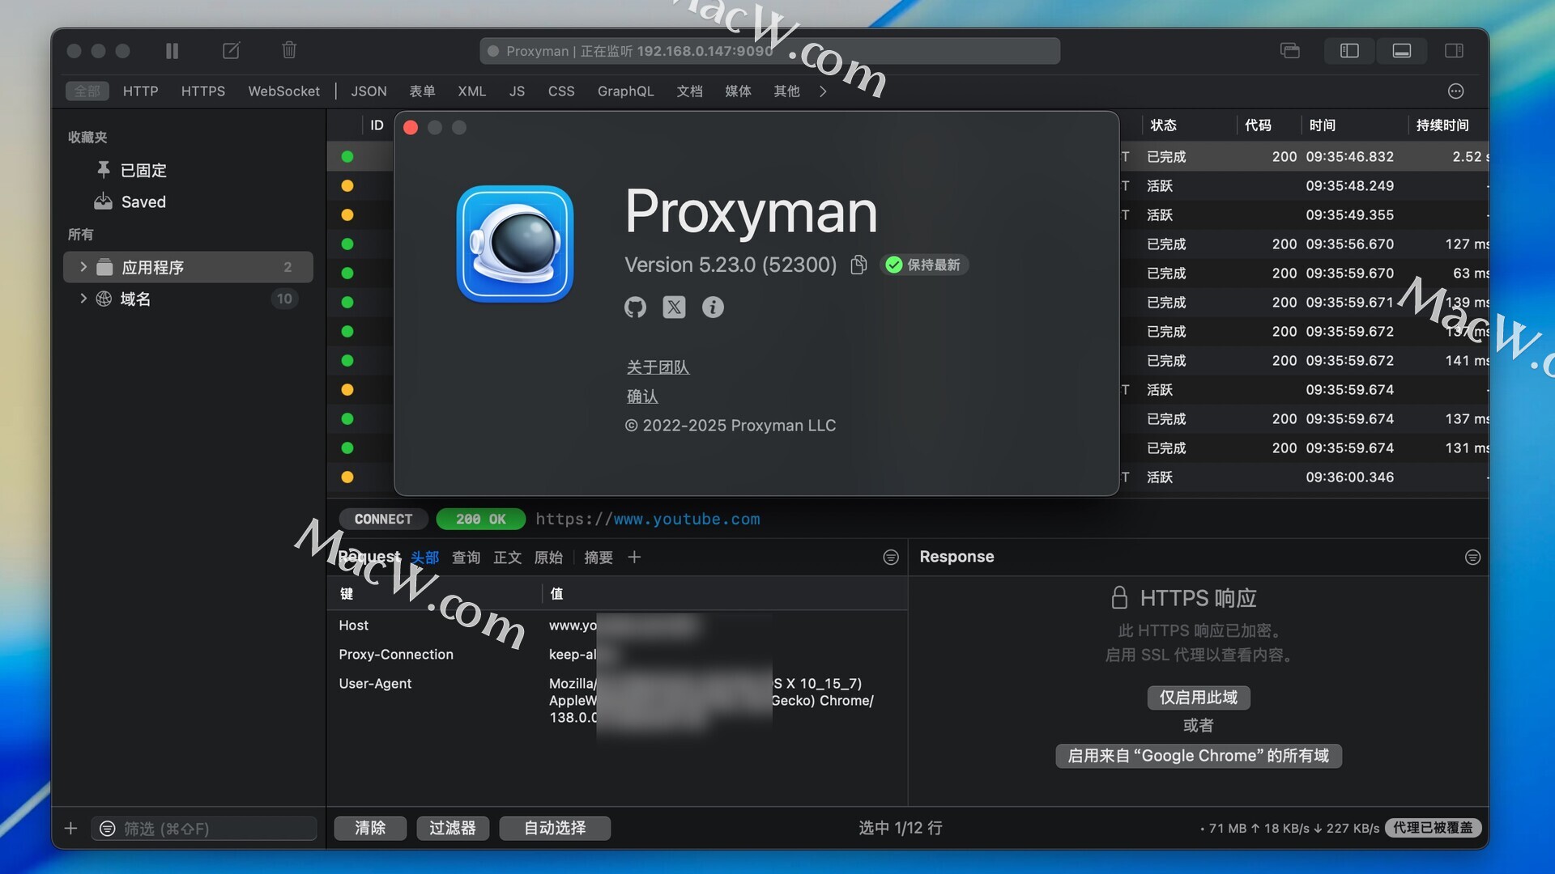This screenshot has width=1555, height=874.
Task: Filter by 媒体 content type
Action: [x=738, y=91]
